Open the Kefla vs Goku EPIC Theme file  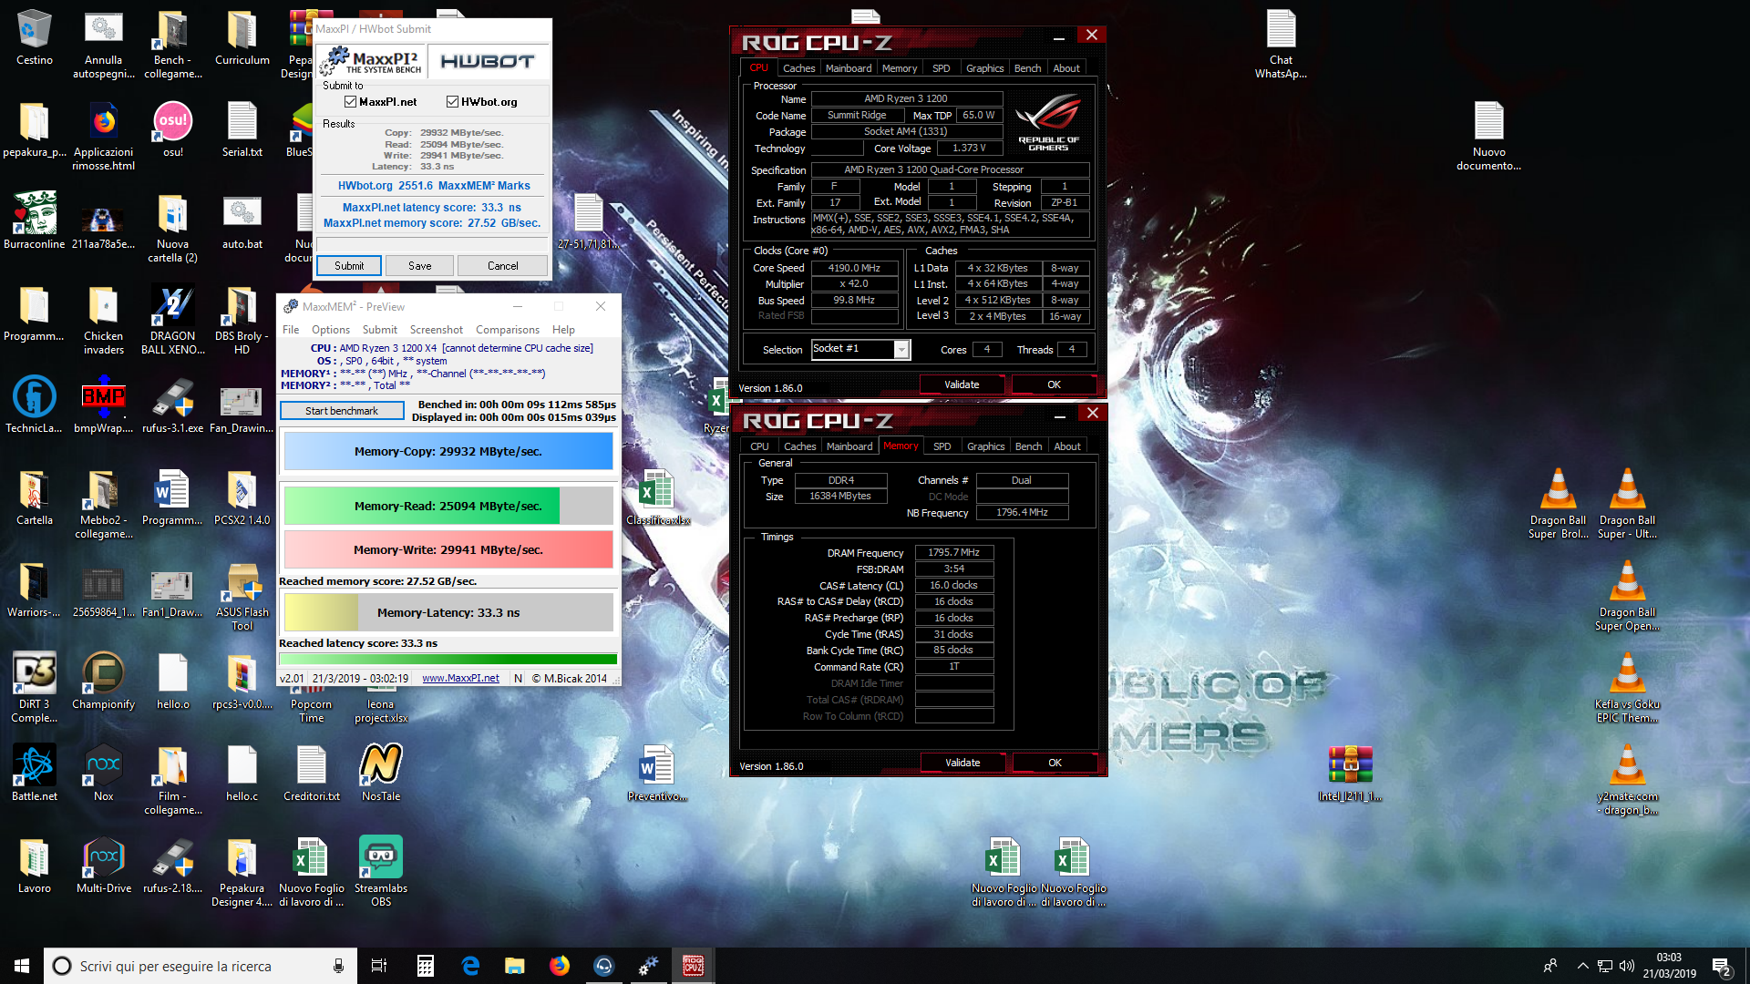[1627, 689]
